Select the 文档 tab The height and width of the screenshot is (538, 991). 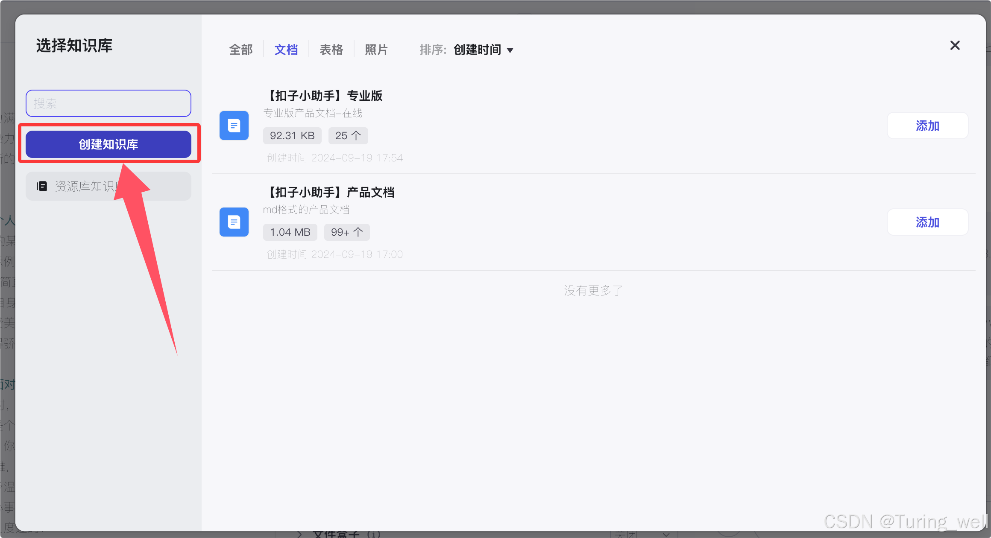click(x=286, y=50)
